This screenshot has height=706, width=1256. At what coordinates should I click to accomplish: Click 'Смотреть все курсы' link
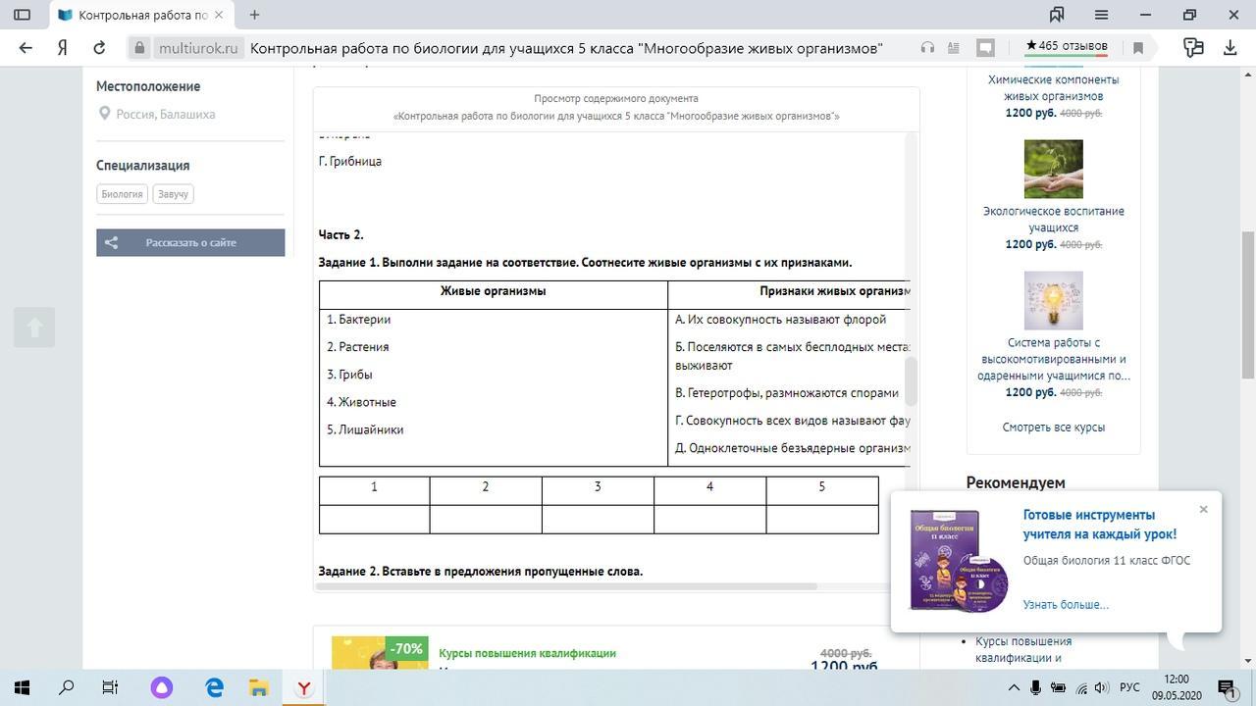[x=1054, y=428]
